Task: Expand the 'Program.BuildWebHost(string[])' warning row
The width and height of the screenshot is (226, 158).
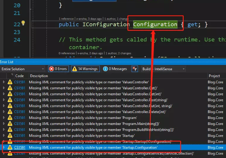Action: click(4, 129)
